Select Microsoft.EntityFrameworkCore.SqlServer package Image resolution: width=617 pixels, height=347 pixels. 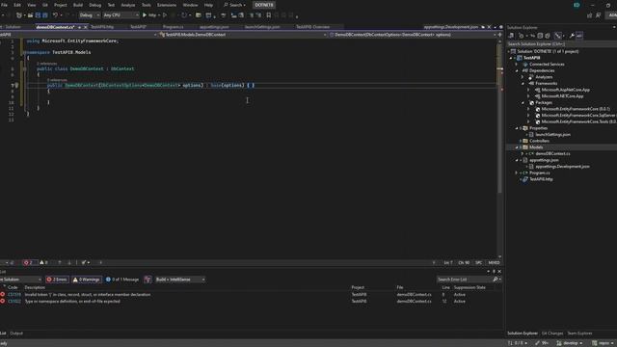point(577,116)
